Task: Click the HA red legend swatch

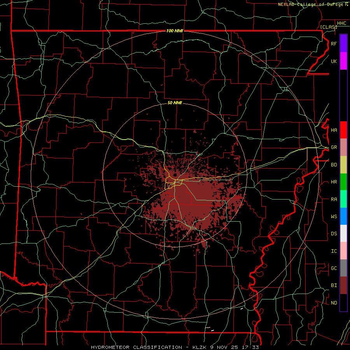Action: (343, 130)
